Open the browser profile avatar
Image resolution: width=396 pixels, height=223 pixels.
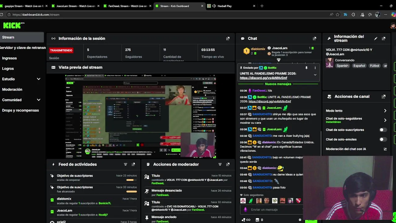coord(377,15)
